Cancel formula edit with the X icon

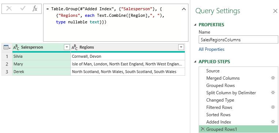click(x=9, y=8)
